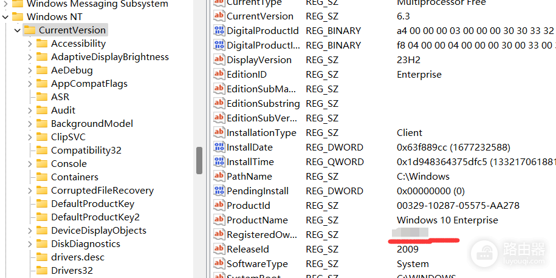Click the DefaultProductKey folder icon
The image size is (556, 278).
pyautogui.click(x=42, y=203)
